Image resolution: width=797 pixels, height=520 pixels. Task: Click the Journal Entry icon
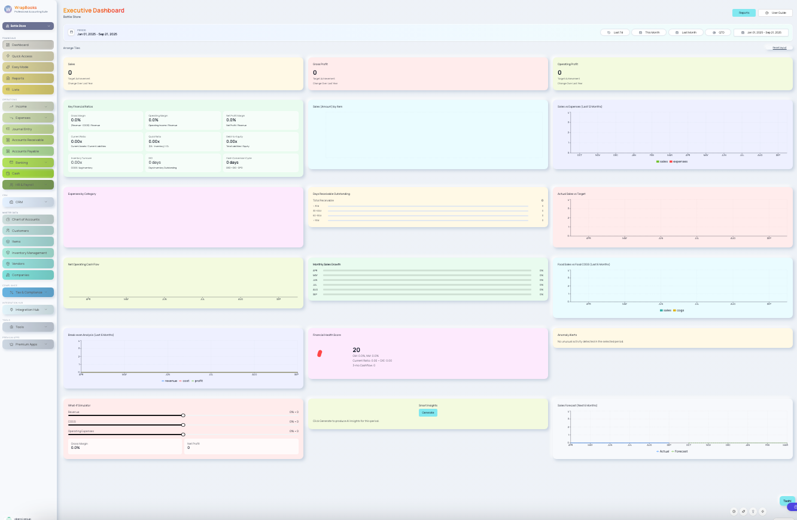(8, 129)
